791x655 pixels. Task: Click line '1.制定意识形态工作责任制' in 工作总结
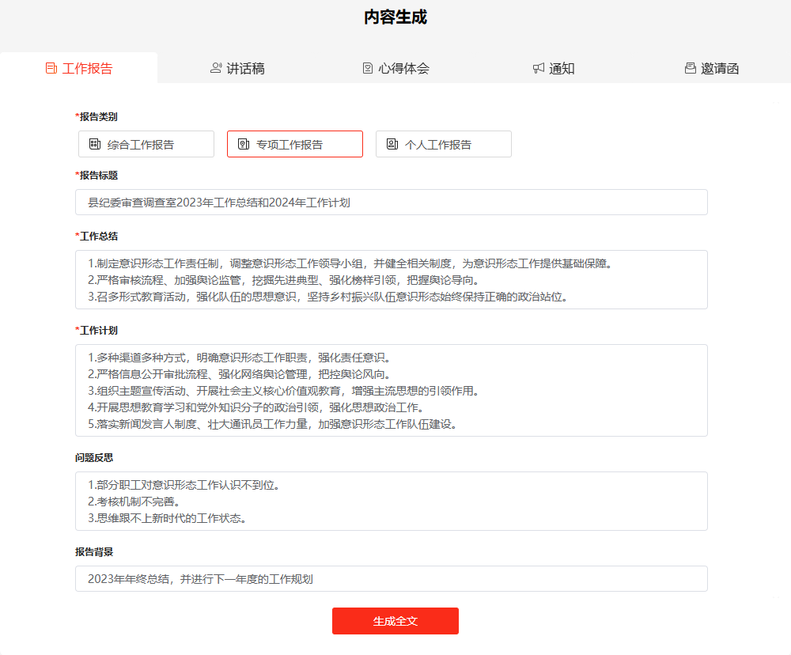pyautogui.click(x=350, y=263)
